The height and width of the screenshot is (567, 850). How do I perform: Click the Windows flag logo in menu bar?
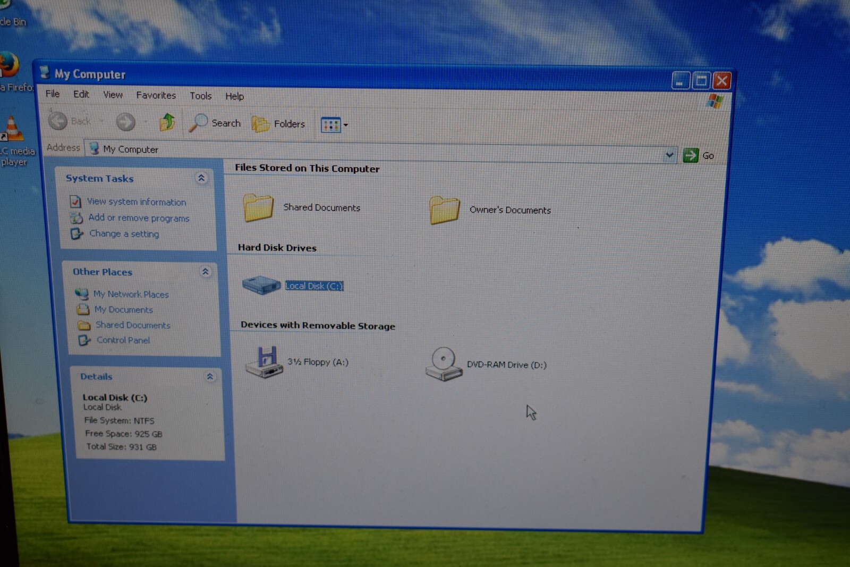[715, 101]
